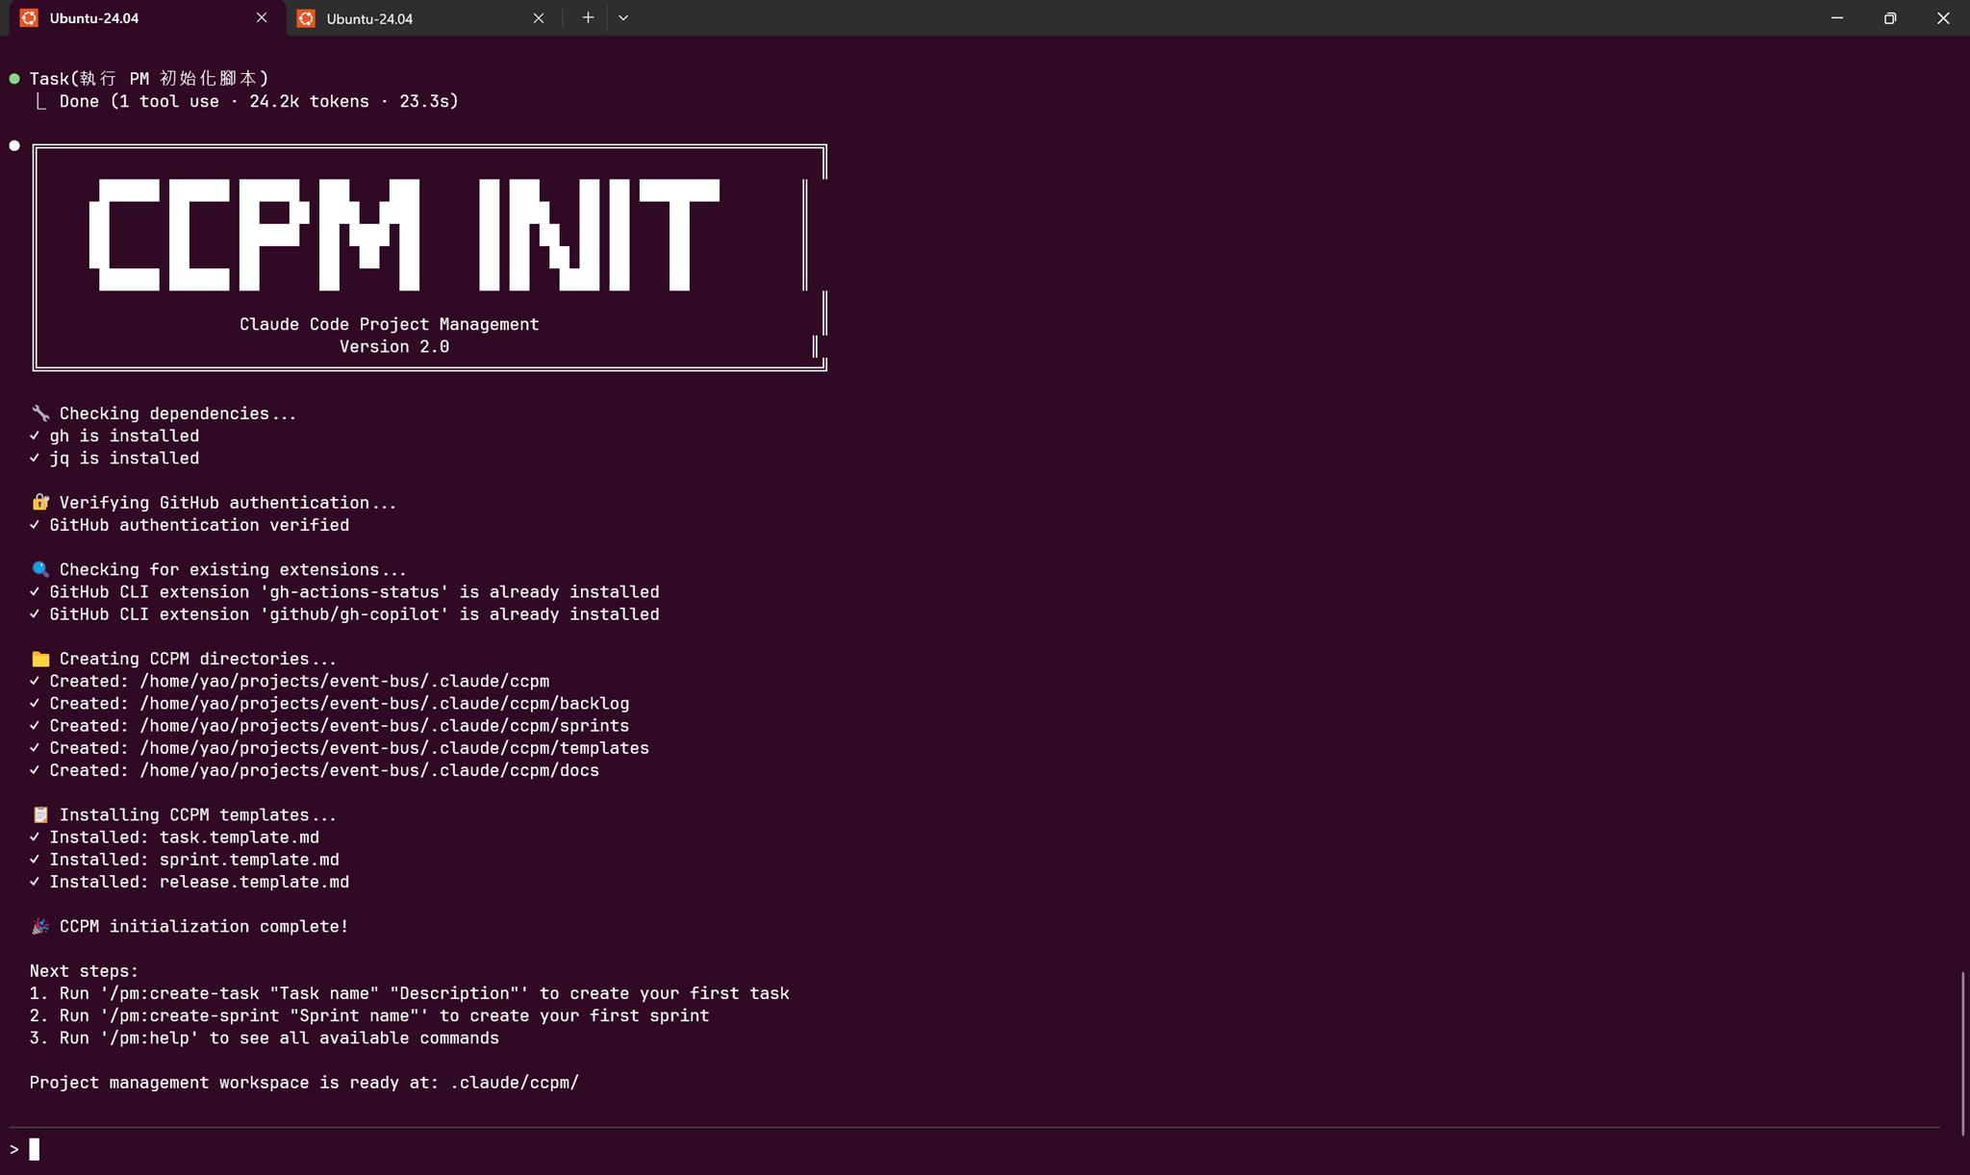Click checkmark beside 'Installed: release.template.md'

click(x=35, y=882)
